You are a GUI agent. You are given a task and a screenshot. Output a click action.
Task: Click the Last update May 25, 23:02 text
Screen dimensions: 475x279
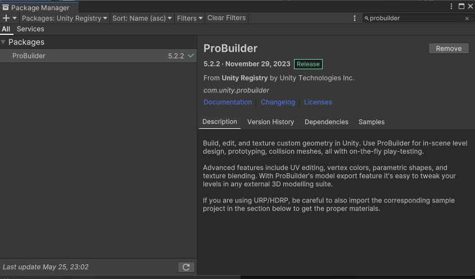(x=46, y=267)
